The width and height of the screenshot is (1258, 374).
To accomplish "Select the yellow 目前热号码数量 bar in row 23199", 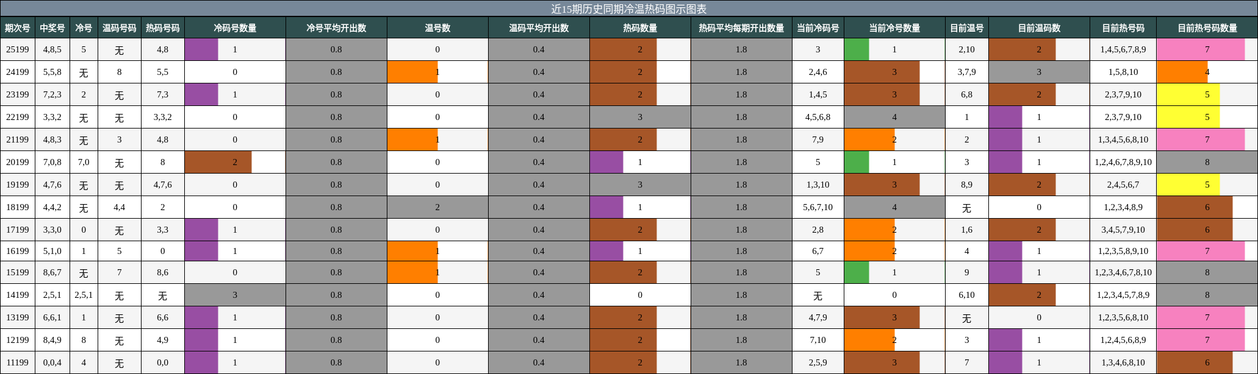I will point(1188,94).
